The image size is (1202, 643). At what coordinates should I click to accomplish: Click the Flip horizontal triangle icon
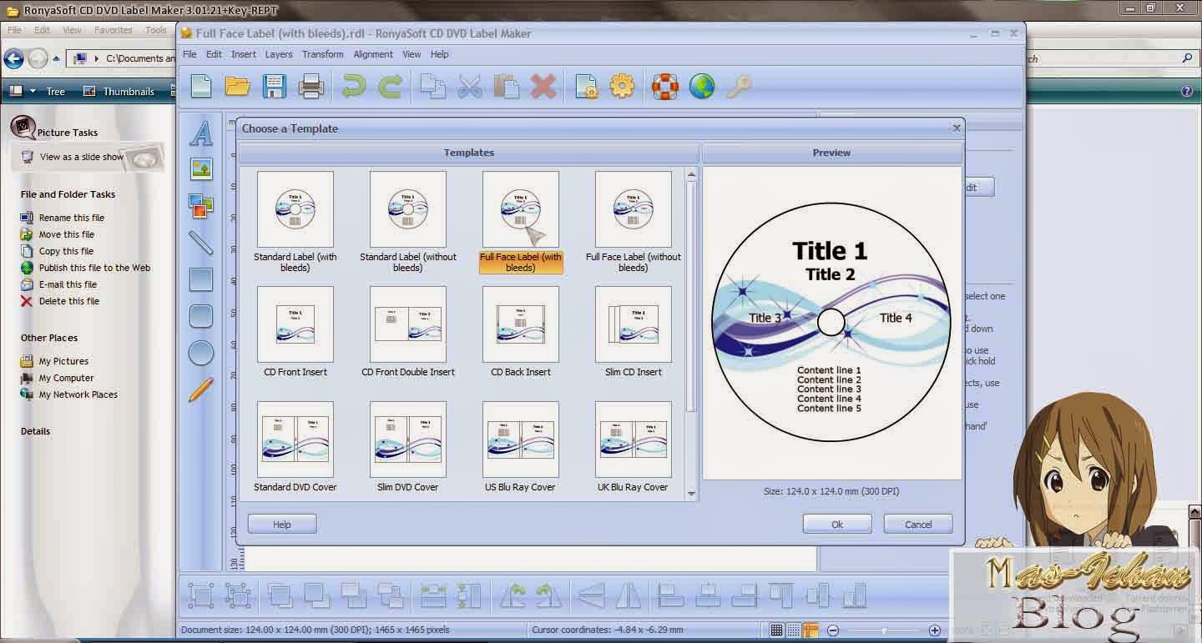[x=592, y=595]
